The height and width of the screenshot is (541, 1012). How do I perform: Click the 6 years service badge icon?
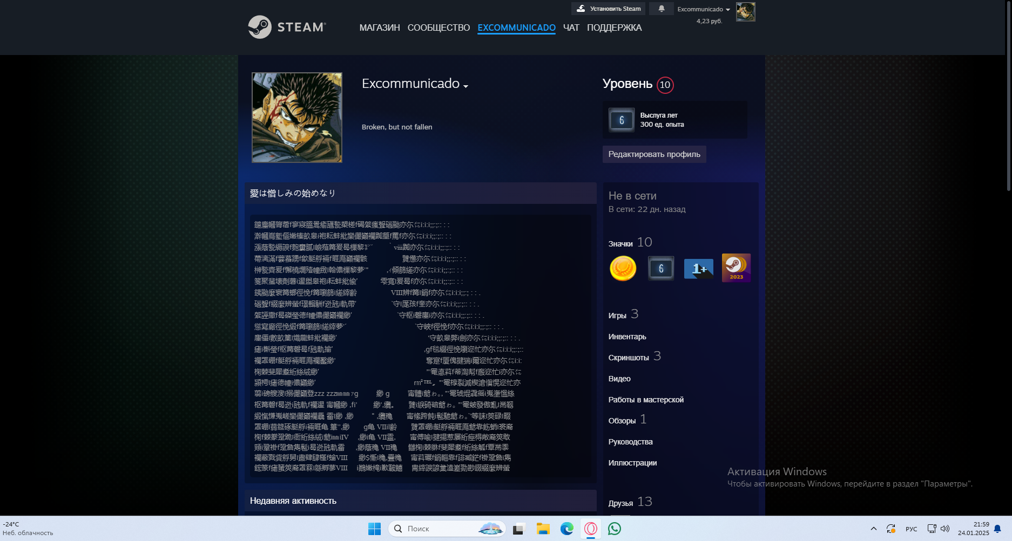pyautogui.click(x=660, y=268)
